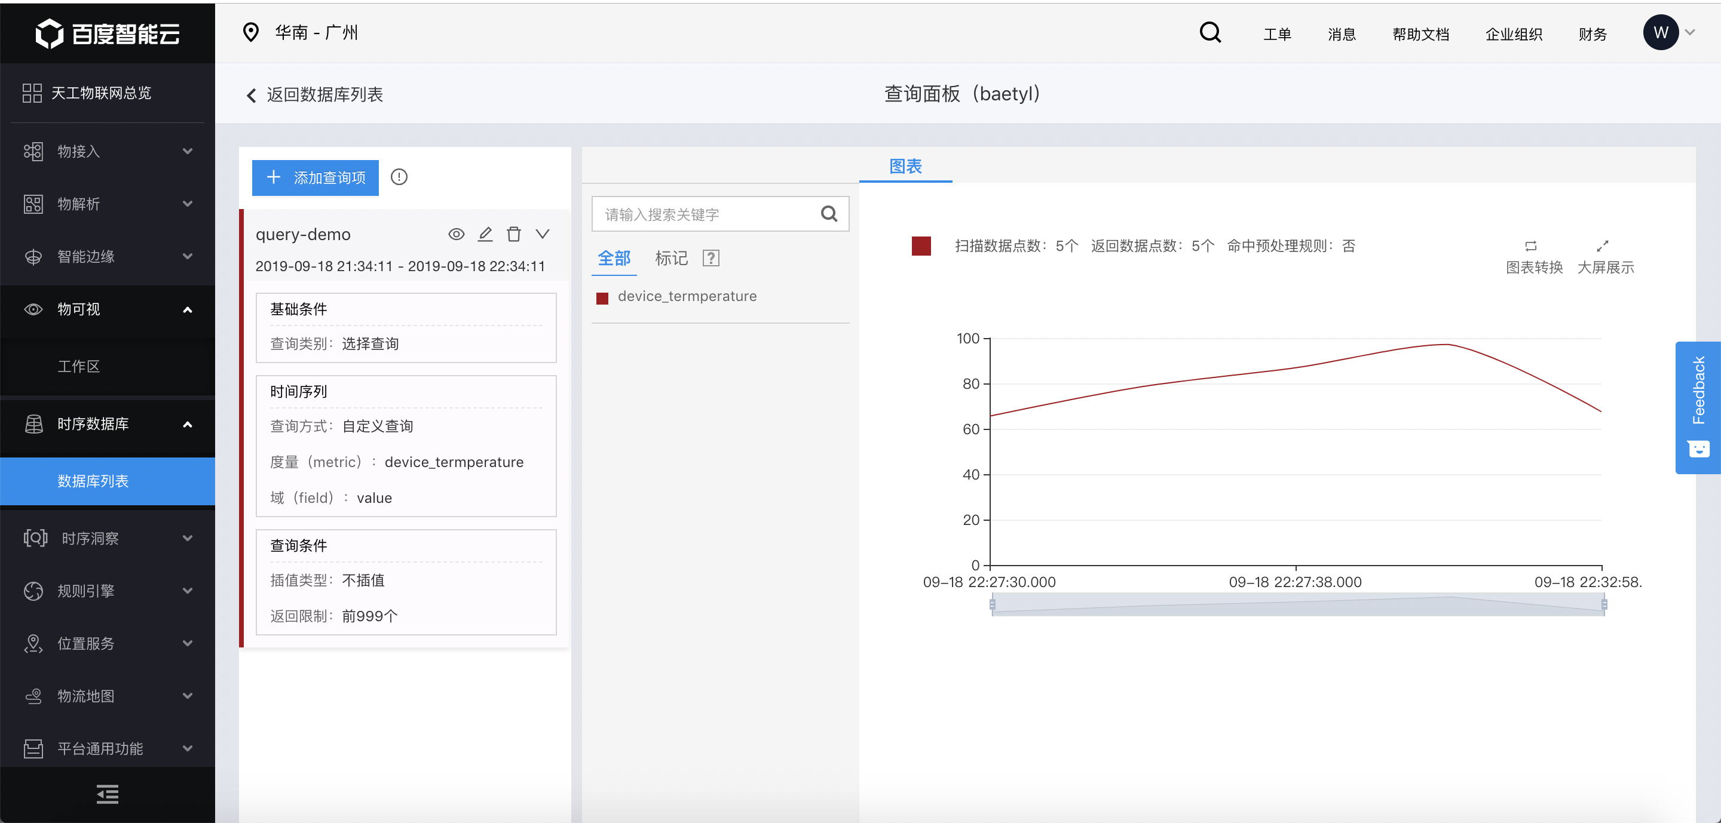Click the 时序数据库 database icon
Screen dimensions: 1721x823
[x=33, y=424]
